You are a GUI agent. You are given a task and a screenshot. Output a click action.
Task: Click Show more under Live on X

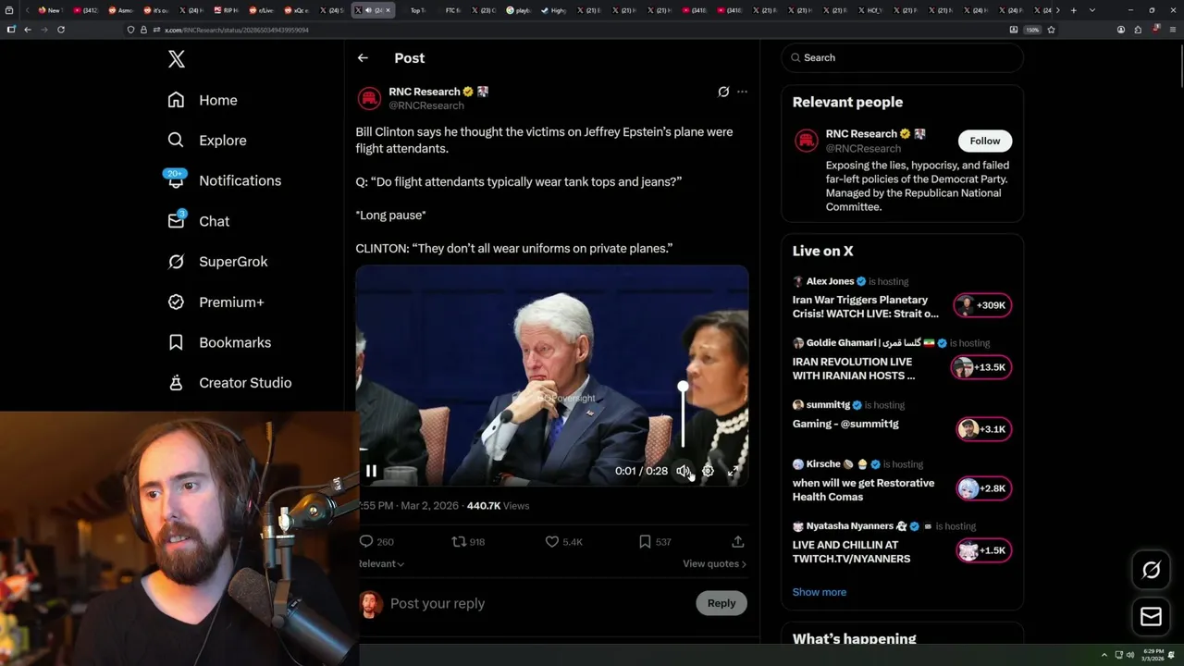[819, 592]
